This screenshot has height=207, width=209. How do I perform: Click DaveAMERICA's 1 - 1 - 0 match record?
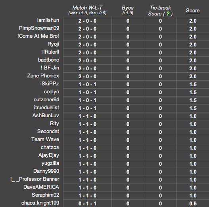click(x=87, y=188)
